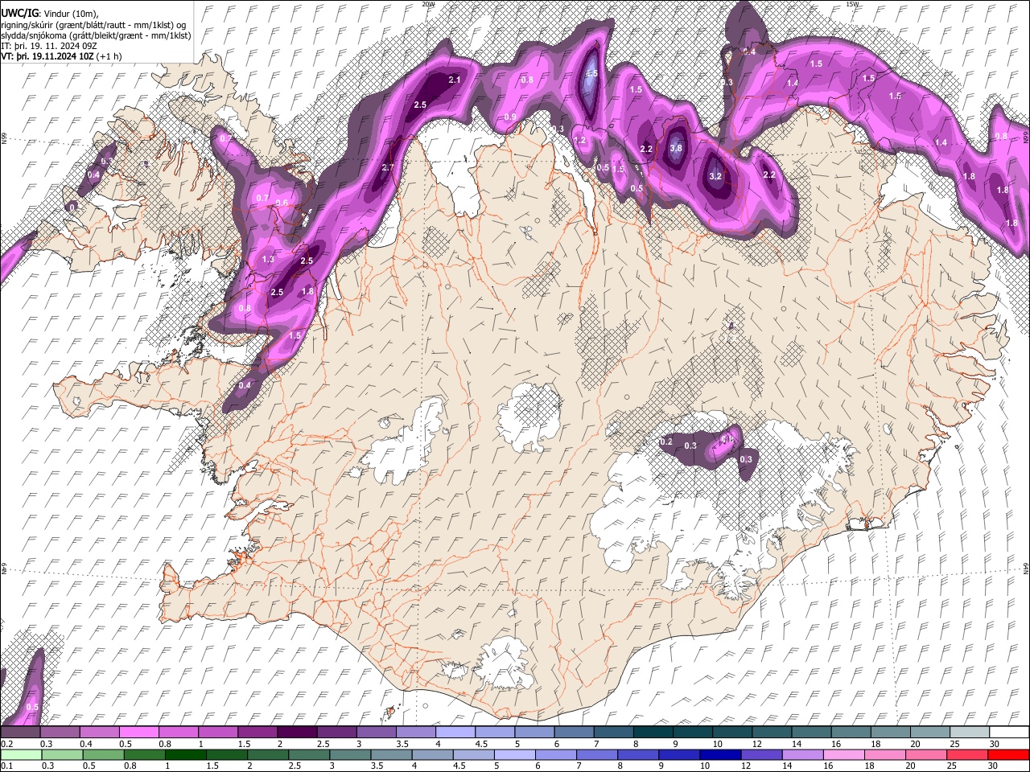The image size is (1030, 772).
Task: Click the '30' label under the upper legend
Action: coord(994,744)
